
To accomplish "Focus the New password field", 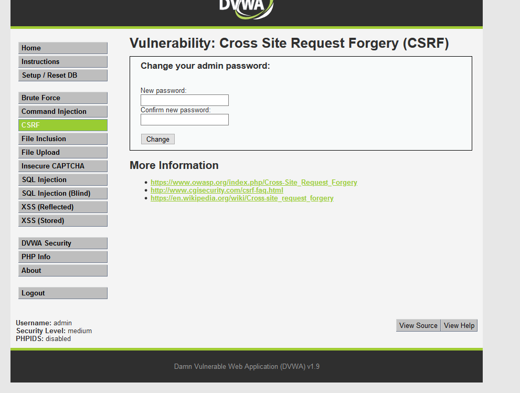I will point(185,100).
